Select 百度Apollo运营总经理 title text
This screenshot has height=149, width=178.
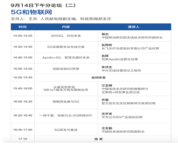pos(120,59)
